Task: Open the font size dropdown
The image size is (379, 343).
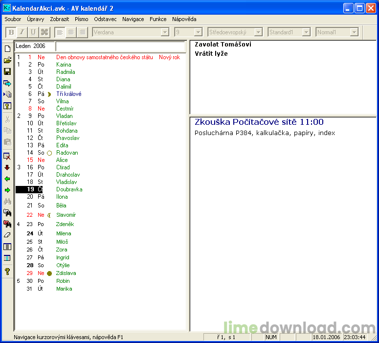Action: [x=198, y=32]
